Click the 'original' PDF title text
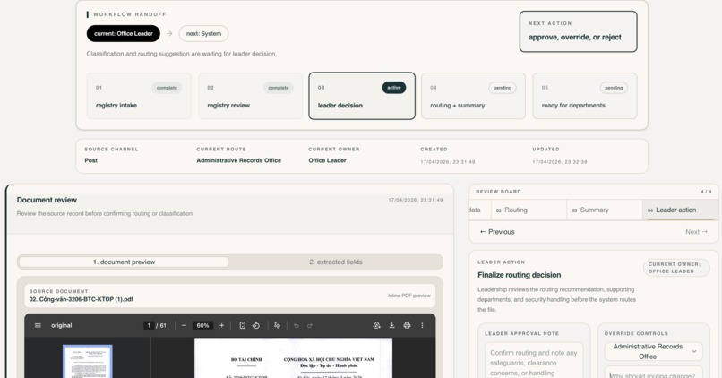722x378 pixels. tap(61, 325)
